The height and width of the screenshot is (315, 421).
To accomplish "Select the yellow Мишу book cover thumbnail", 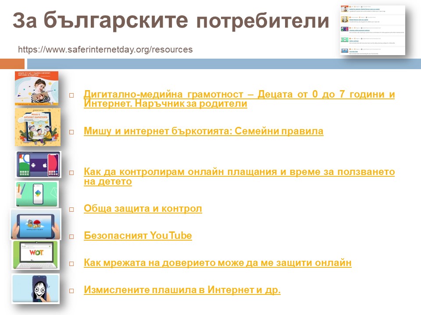I will click(x=38, y=127).
